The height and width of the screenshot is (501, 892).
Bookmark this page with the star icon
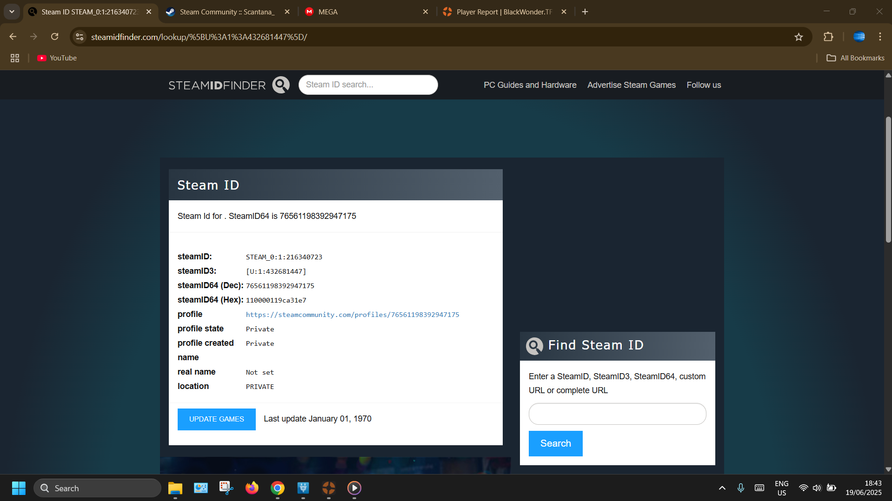pos(799,37)
